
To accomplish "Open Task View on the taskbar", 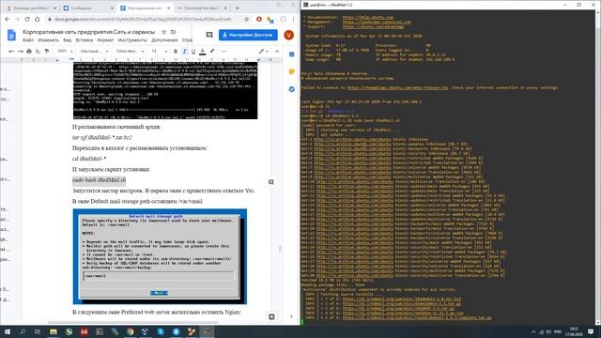I will click(38, 331).
